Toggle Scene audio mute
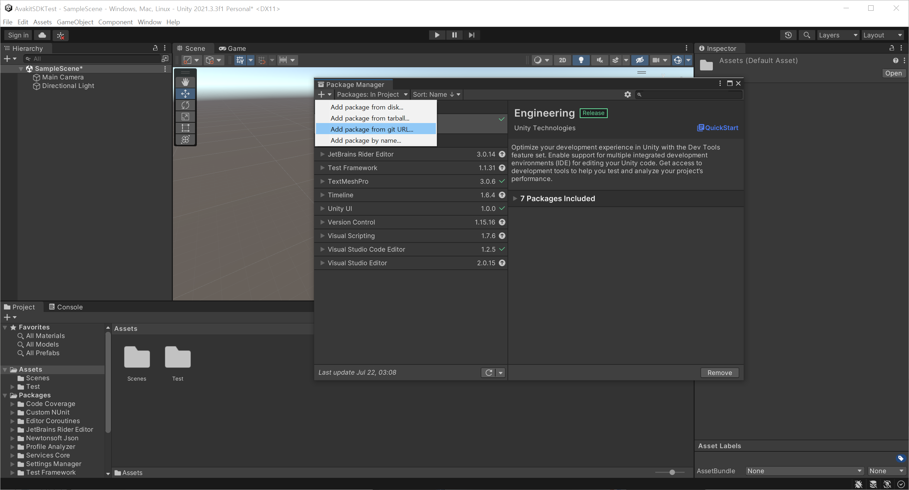 coord(600,60)
